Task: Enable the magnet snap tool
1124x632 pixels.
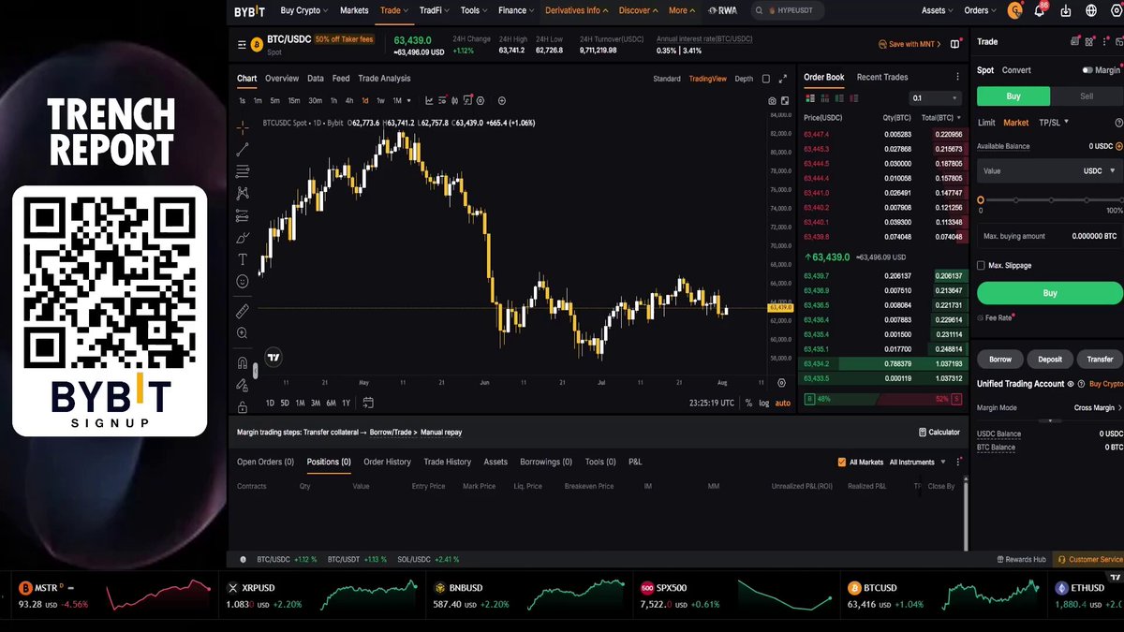Action: [243, 361]
